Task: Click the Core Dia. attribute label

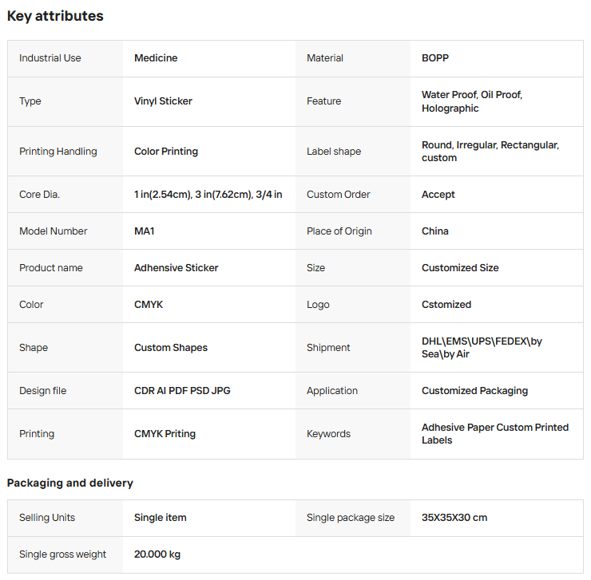Action: click(39, 195)
